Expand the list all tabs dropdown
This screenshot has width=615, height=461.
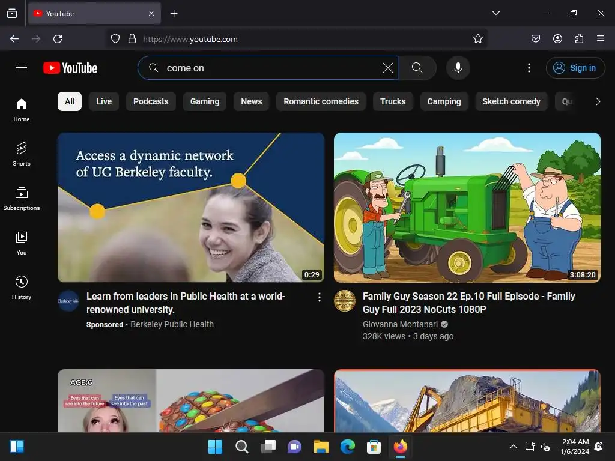tap(495, 13)
